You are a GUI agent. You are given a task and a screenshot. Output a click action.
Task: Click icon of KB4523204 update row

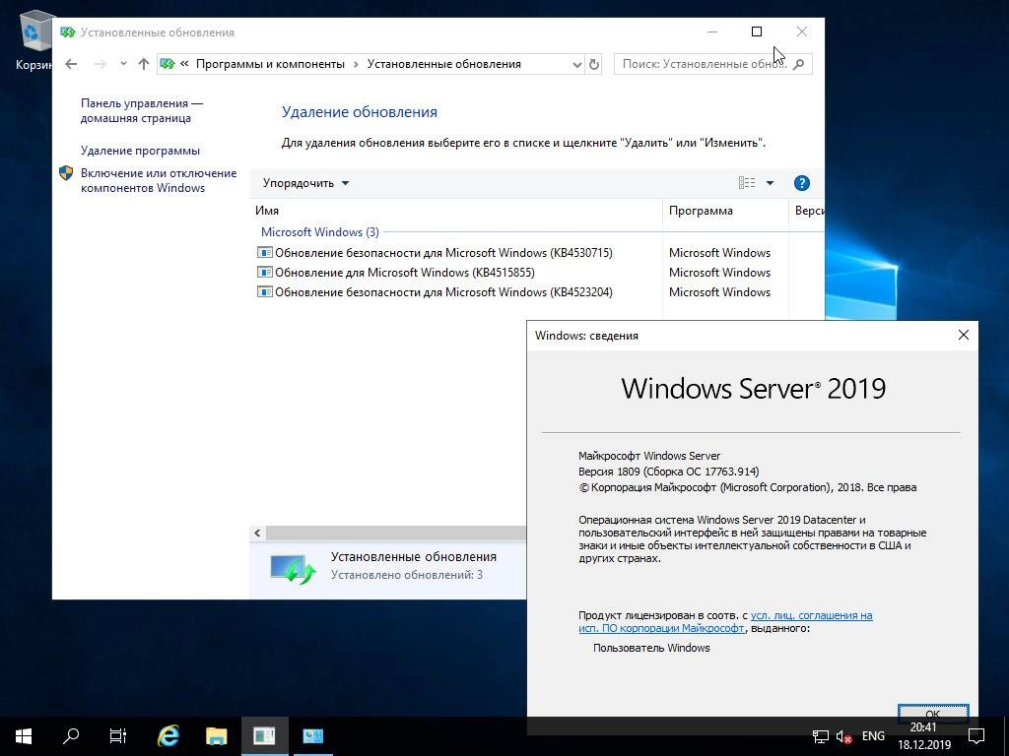[x=264, y=291]
